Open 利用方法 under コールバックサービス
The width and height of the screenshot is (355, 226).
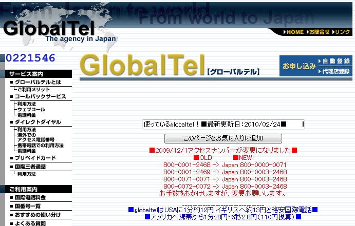coord(27,104)
